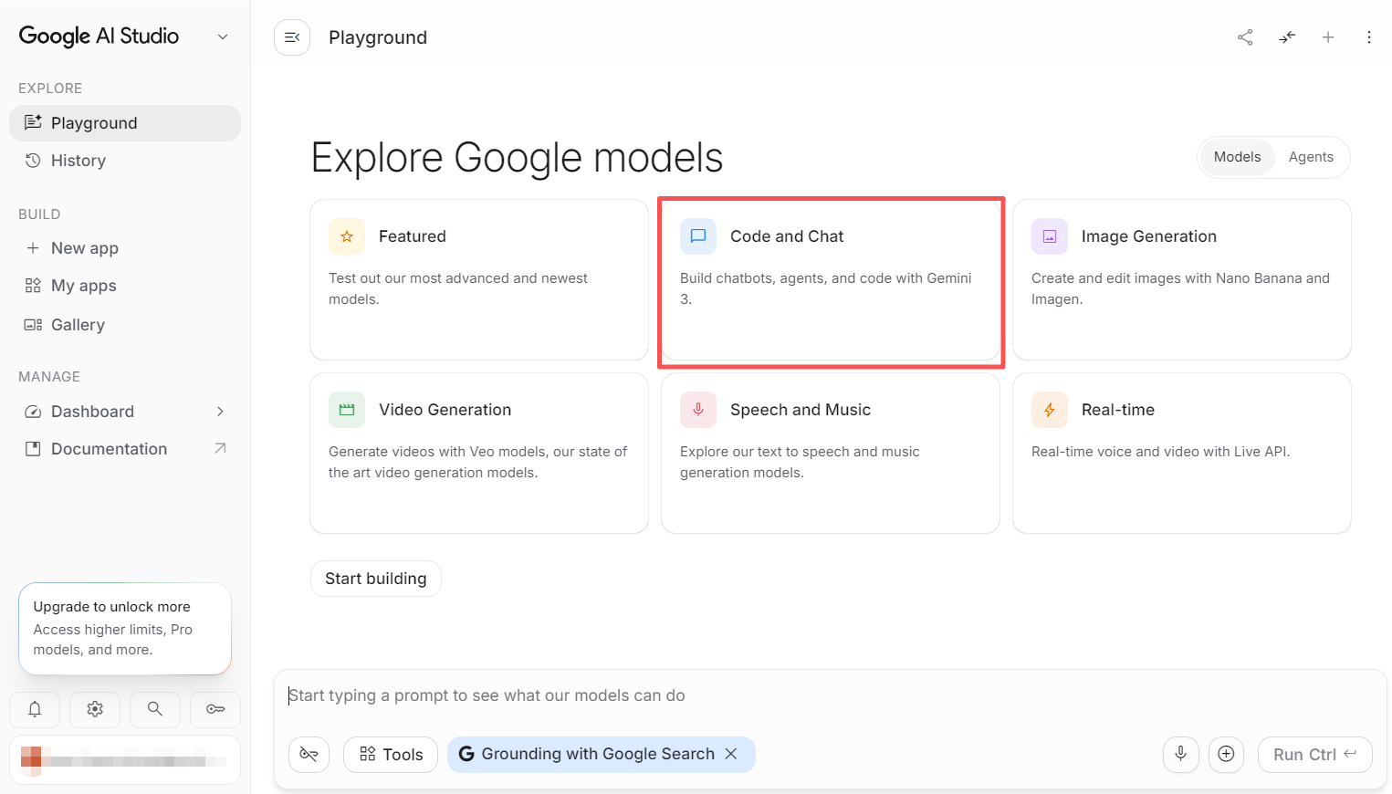This screenshot has height=794, width=1392.
Task: Click 'Create and edit images' description
Action: pos(1180,288)
